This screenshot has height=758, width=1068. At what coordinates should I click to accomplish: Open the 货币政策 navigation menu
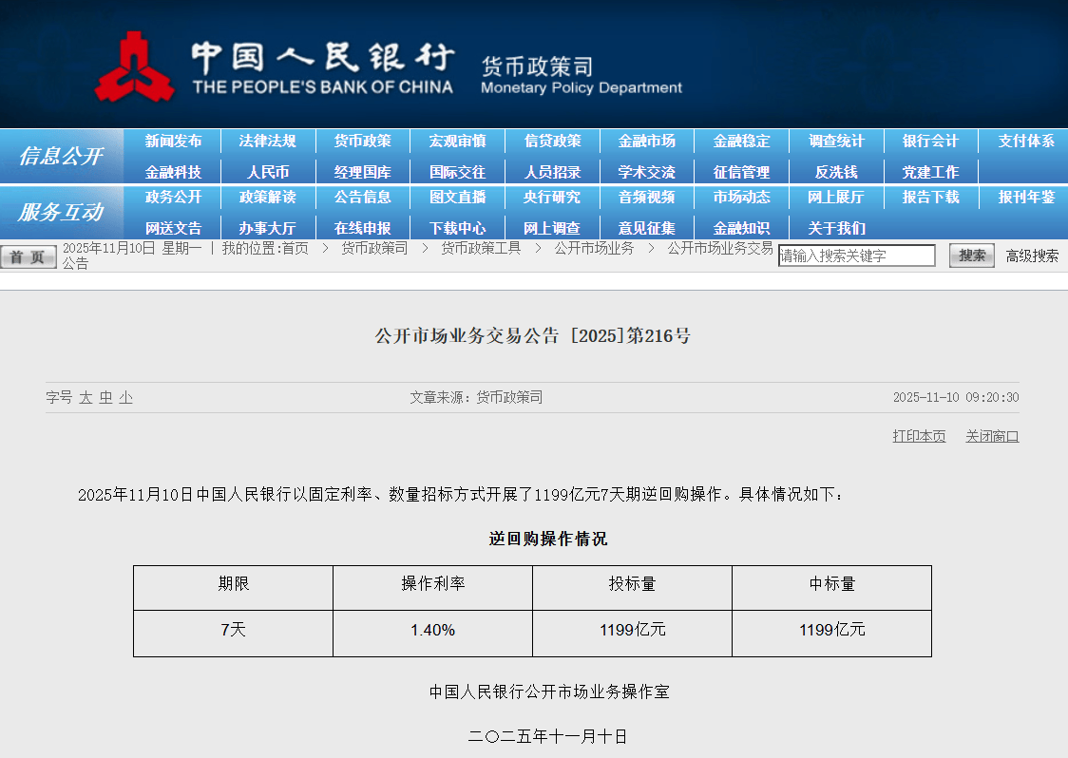[362, 141]
